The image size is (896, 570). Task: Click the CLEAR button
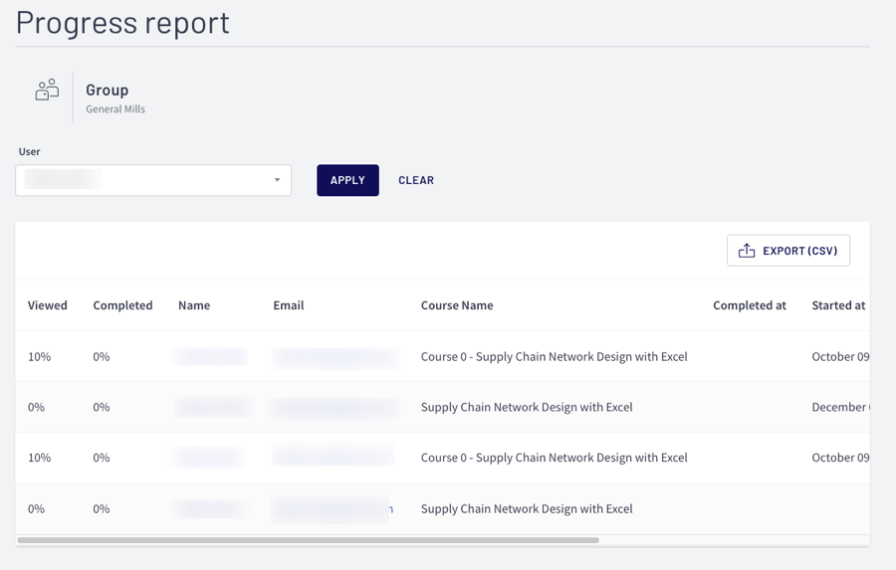(x=416, y=180)
